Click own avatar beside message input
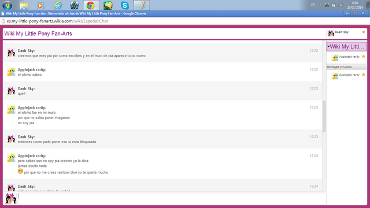Screen dimensions: 370x208 [10, 199]
